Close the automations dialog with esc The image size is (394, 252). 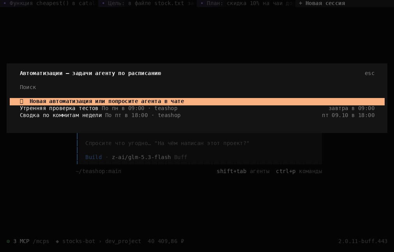369,73
